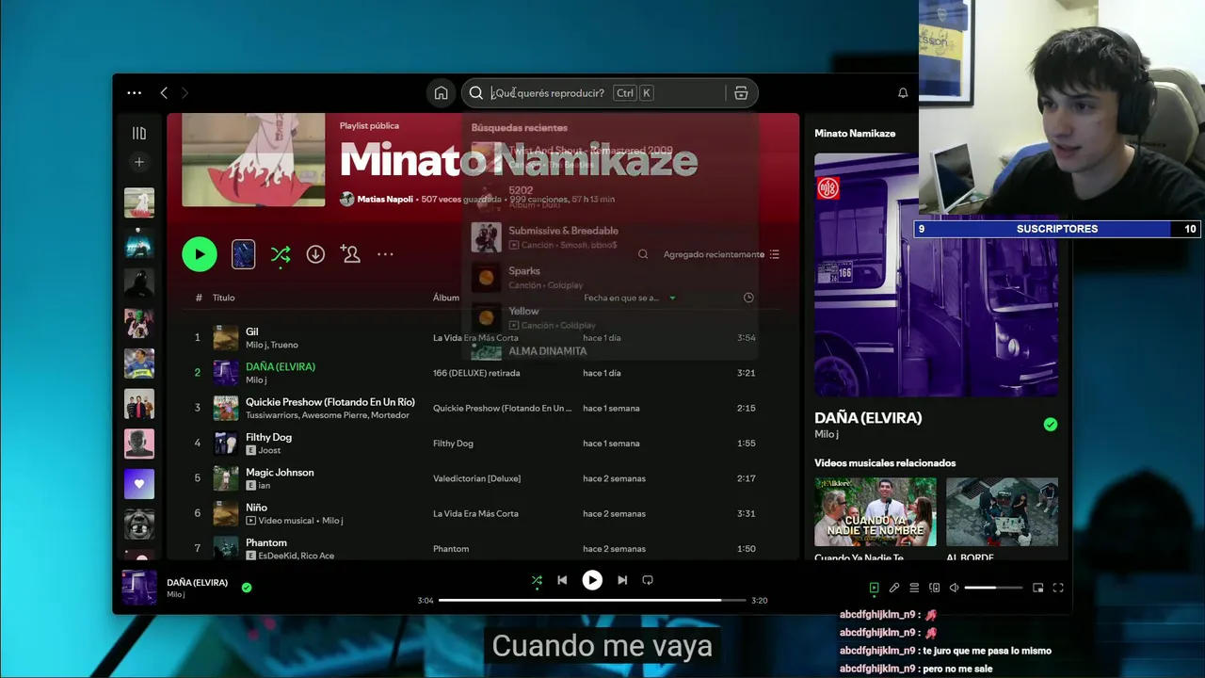
Task: Show lyrics with the microphone icon
Action: 894,588
